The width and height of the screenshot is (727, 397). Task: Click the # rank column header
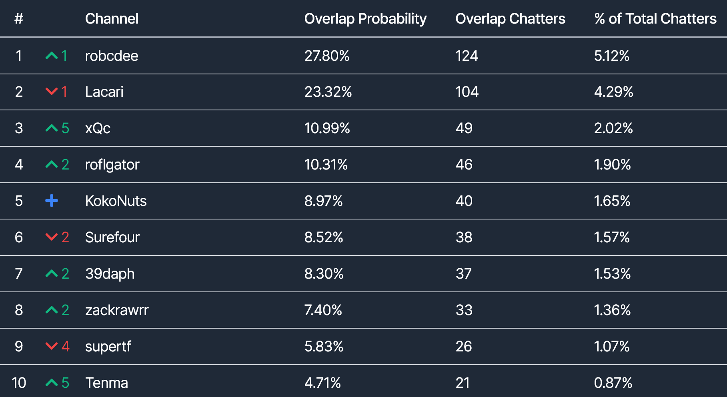pos(19,19)
